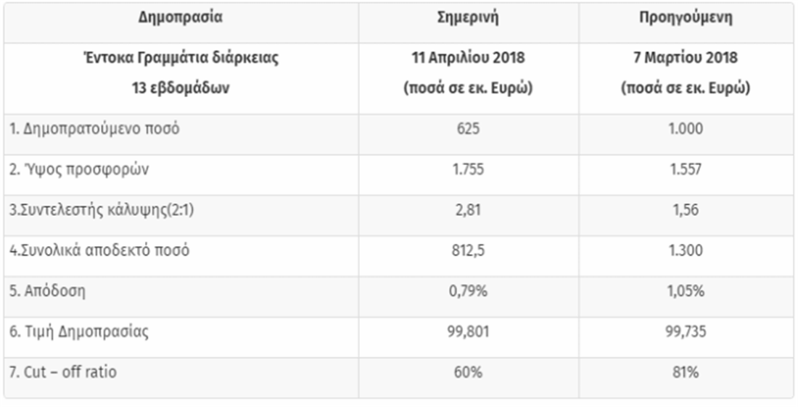Image resolution: width=798 pixels, height=407 pixels.
Task: Select the 1,05% previous yield value
Action: click(x=686, y=292)
